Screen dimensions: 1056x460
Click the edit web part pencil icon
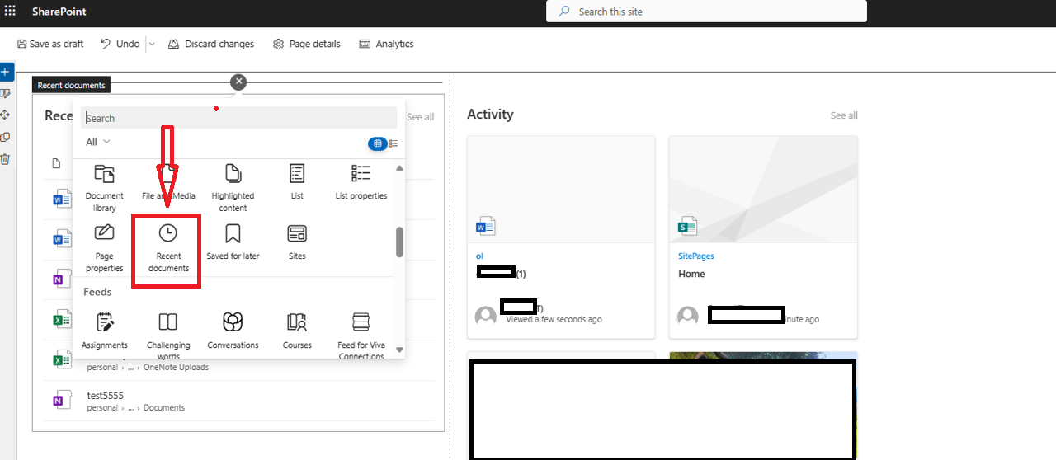tap(5, 94)
